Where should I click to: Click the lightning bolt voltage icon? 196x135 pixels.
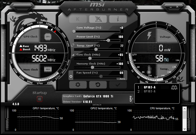click(x=149, y=36)
